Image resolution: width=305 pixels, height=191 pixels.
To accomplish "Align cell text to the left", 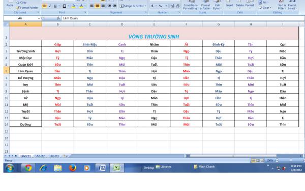I will point(92,6).
